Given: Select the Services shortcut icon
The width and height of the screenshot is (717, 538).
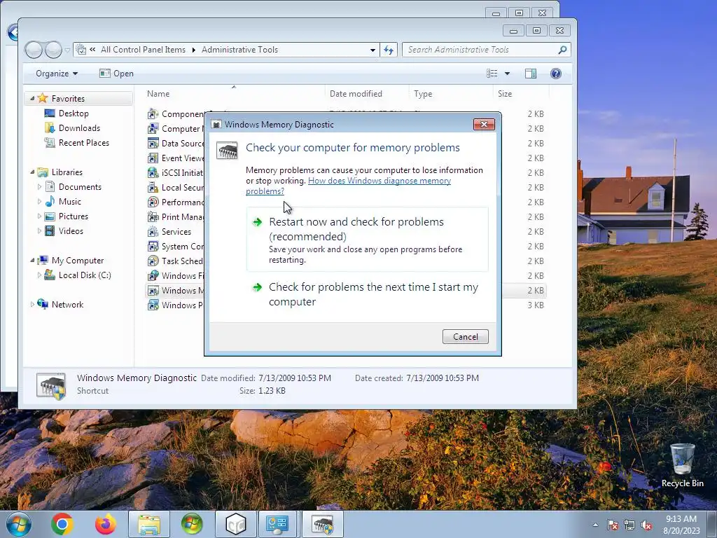Looking at the screenshot, I should pyautogui.click(x=153, y=231).
